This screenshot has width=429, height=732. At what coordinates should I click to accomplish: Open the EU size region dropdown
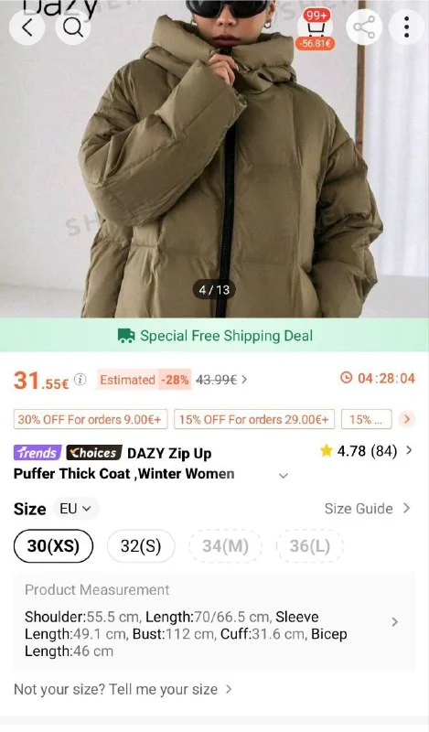[76, 509]
